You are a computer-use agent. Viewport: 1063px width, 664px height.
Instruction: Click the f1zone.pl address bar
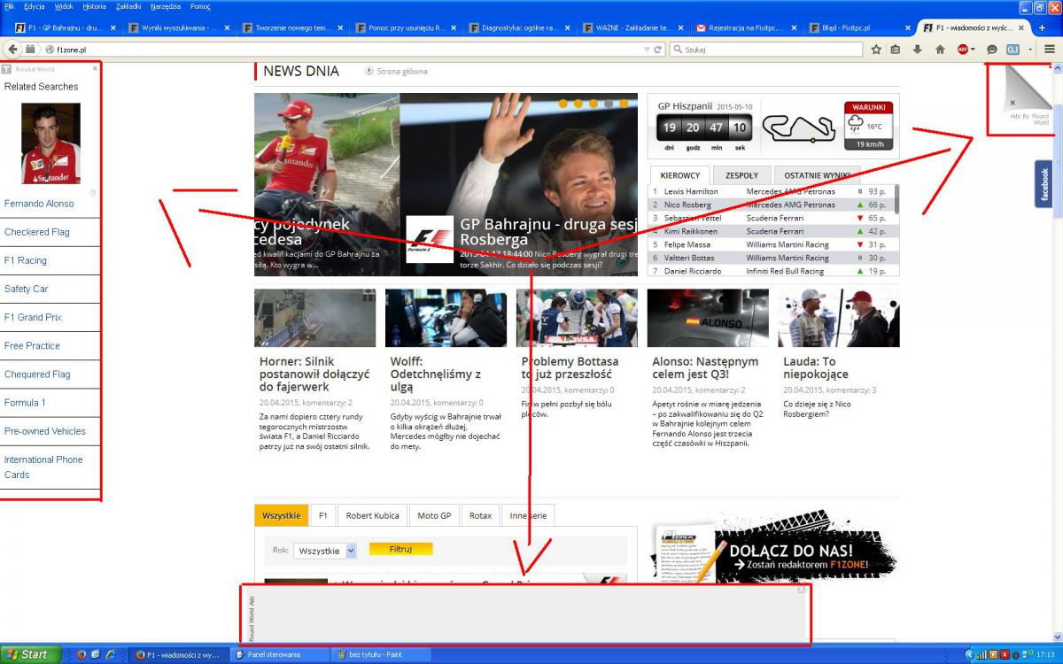click(345, 50)
